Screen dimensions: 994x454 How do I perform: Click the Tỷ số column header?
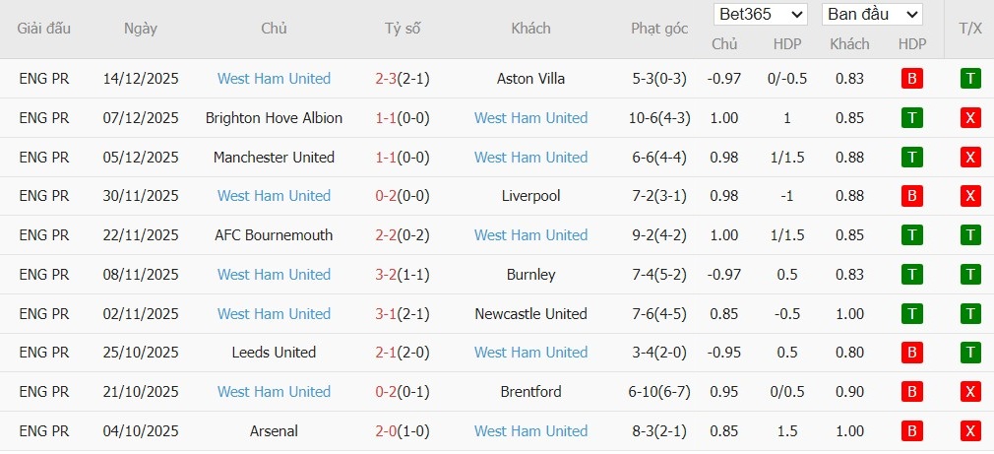click(x=403, y=29)
